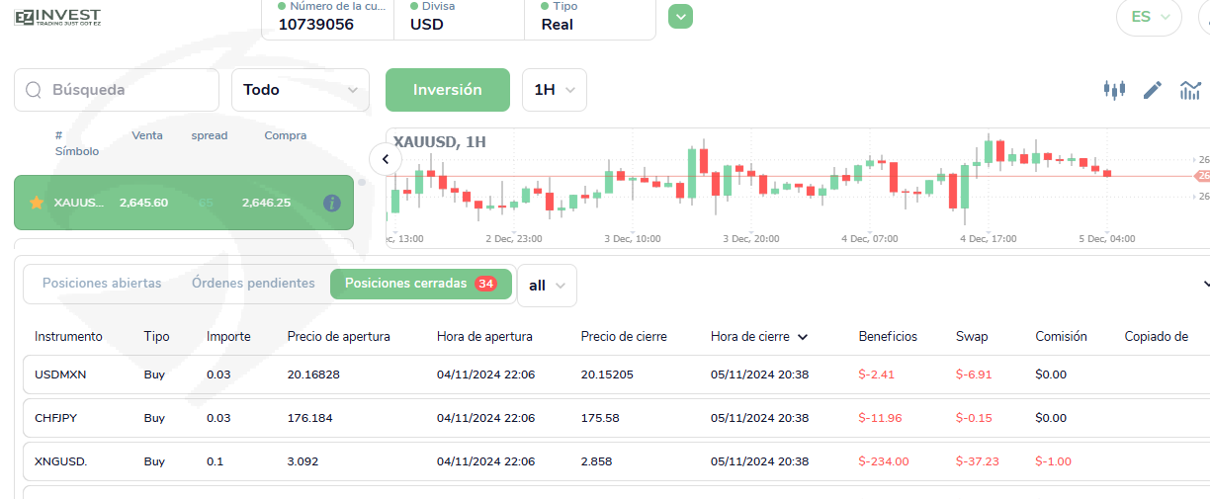Open the ES language selector

[x=1148, y=17]
